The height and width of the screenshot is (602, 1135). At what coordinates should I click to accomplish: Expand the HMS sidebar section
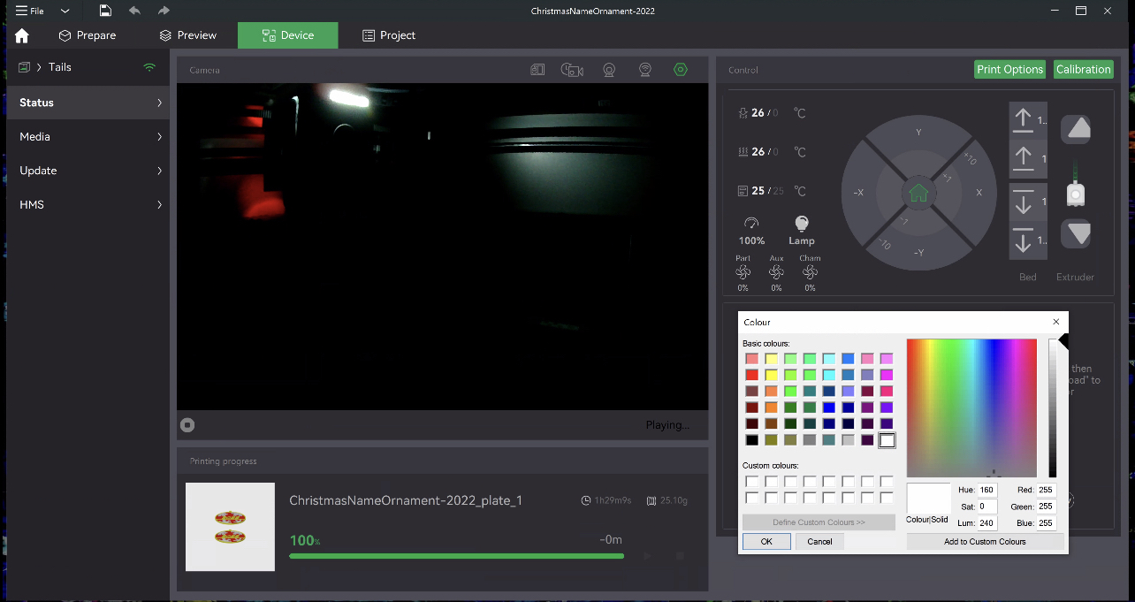tap(87, 204)
